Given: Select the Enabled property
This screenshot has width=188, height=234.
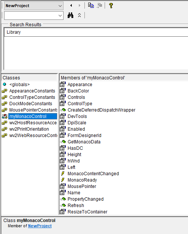Looking at the screenshot, I should 76,129.
